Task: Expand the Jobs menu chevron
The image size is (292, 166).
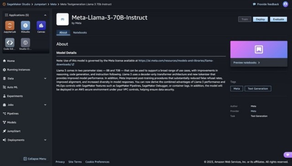Action: click(45, 105)
